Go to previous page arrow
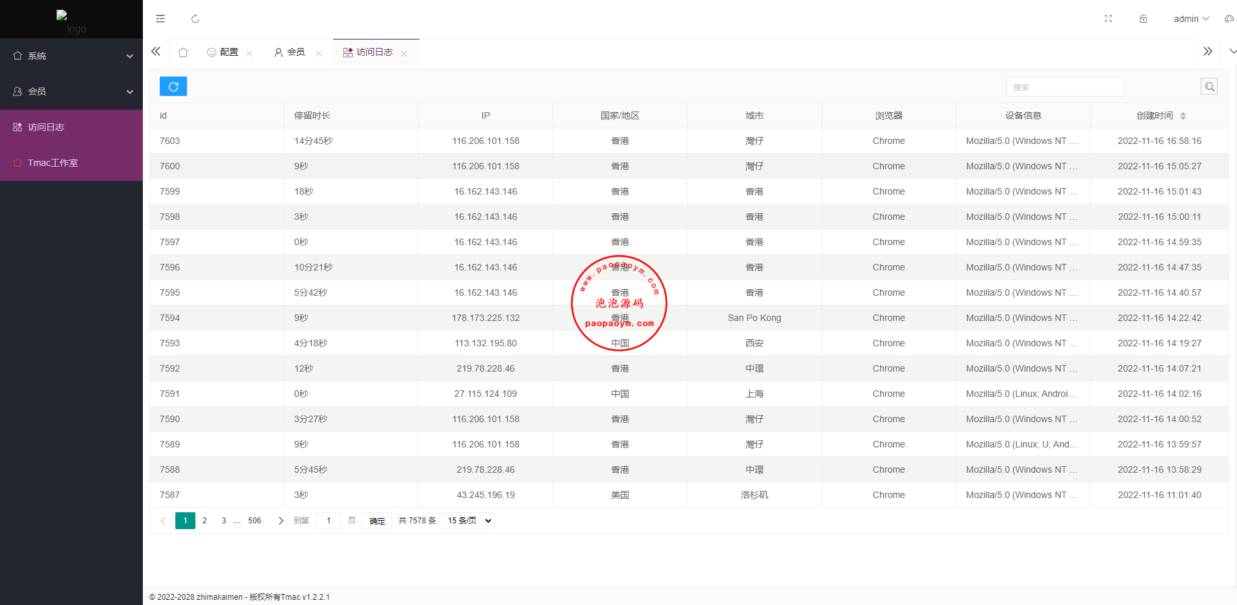 tap(163, 520)
